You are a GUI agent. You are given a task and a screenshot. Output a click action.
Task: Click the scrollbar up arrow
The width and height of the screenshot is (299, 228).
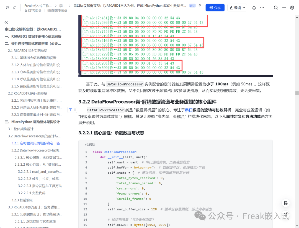click(297, 17)
